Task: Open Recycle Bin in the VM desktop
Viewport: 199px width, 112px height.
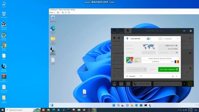Action: click(53, 19)
